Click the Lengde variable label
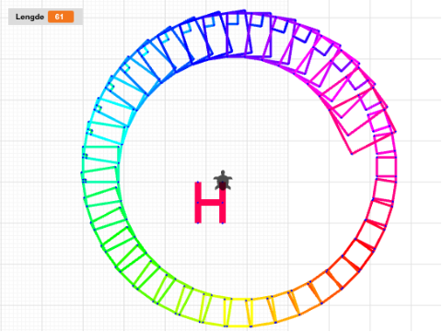Screen dimensions: 442x332 click(29, 17)
